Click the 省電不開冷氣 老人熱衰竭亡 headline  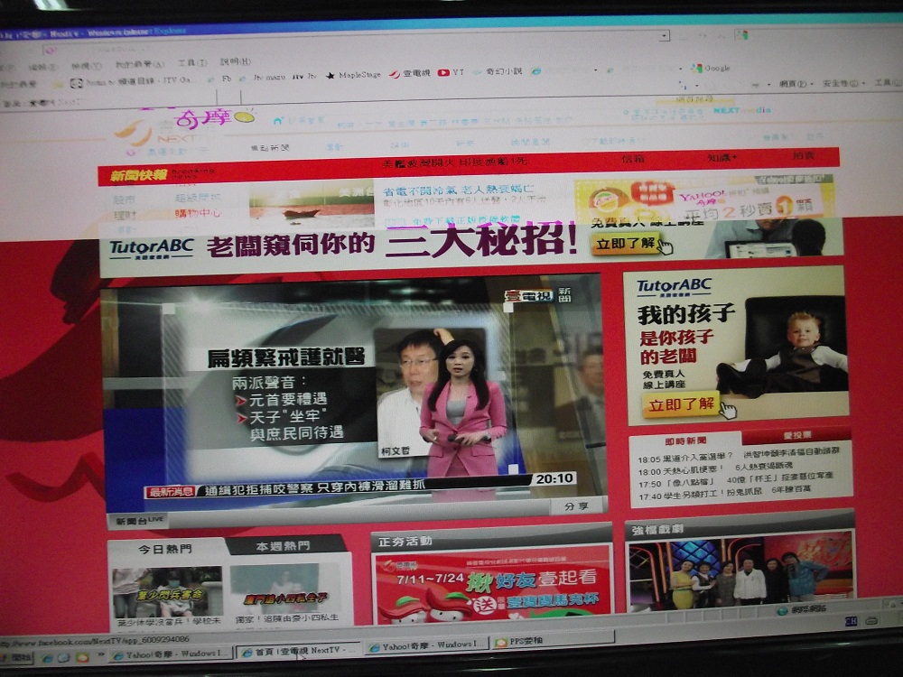click(x=459, y=190)
